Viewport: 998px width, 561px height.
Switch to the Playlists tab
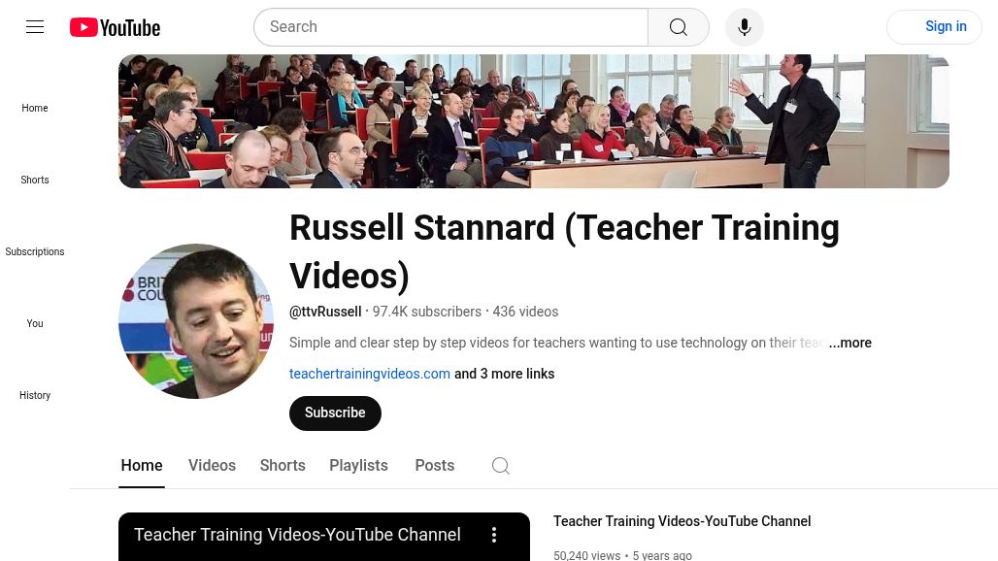click(x=358, y=466)
